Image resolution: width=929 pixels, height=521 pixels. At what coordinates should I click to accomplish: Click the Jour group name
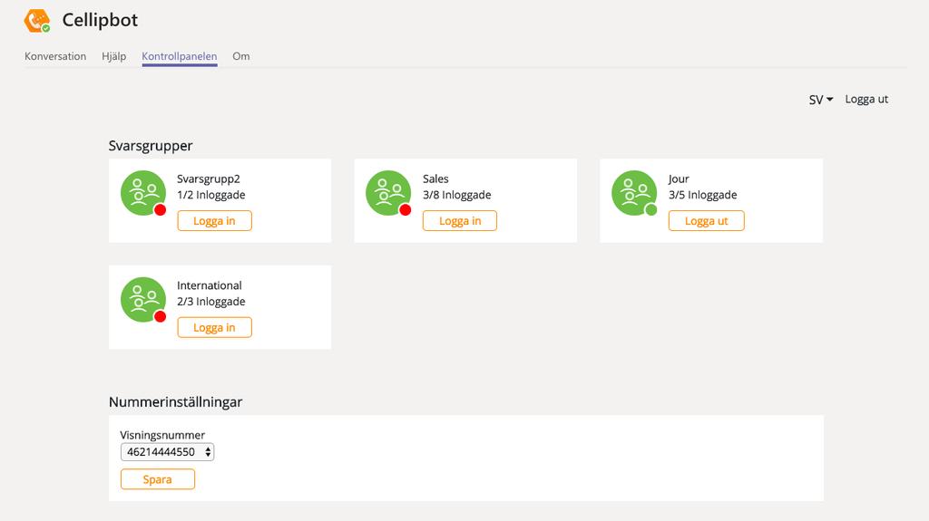pos(679,178)
